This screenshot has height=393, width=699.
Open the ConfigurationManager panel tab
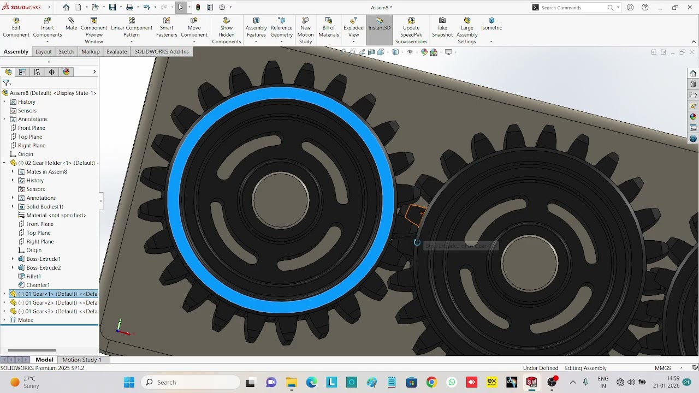coord(37,72)
